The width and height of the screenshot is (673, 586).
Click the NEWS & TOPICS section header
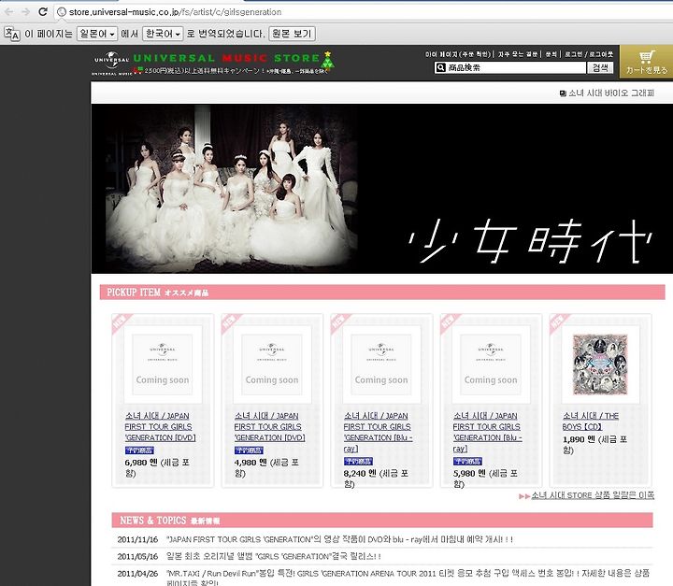click(x=382, y=521)
